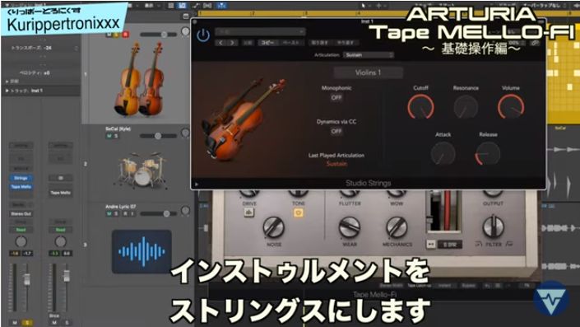Viewport: 580px width, 327px height.
Task: Open the Articulation Sustain dropdown
Action: point(369,55)
